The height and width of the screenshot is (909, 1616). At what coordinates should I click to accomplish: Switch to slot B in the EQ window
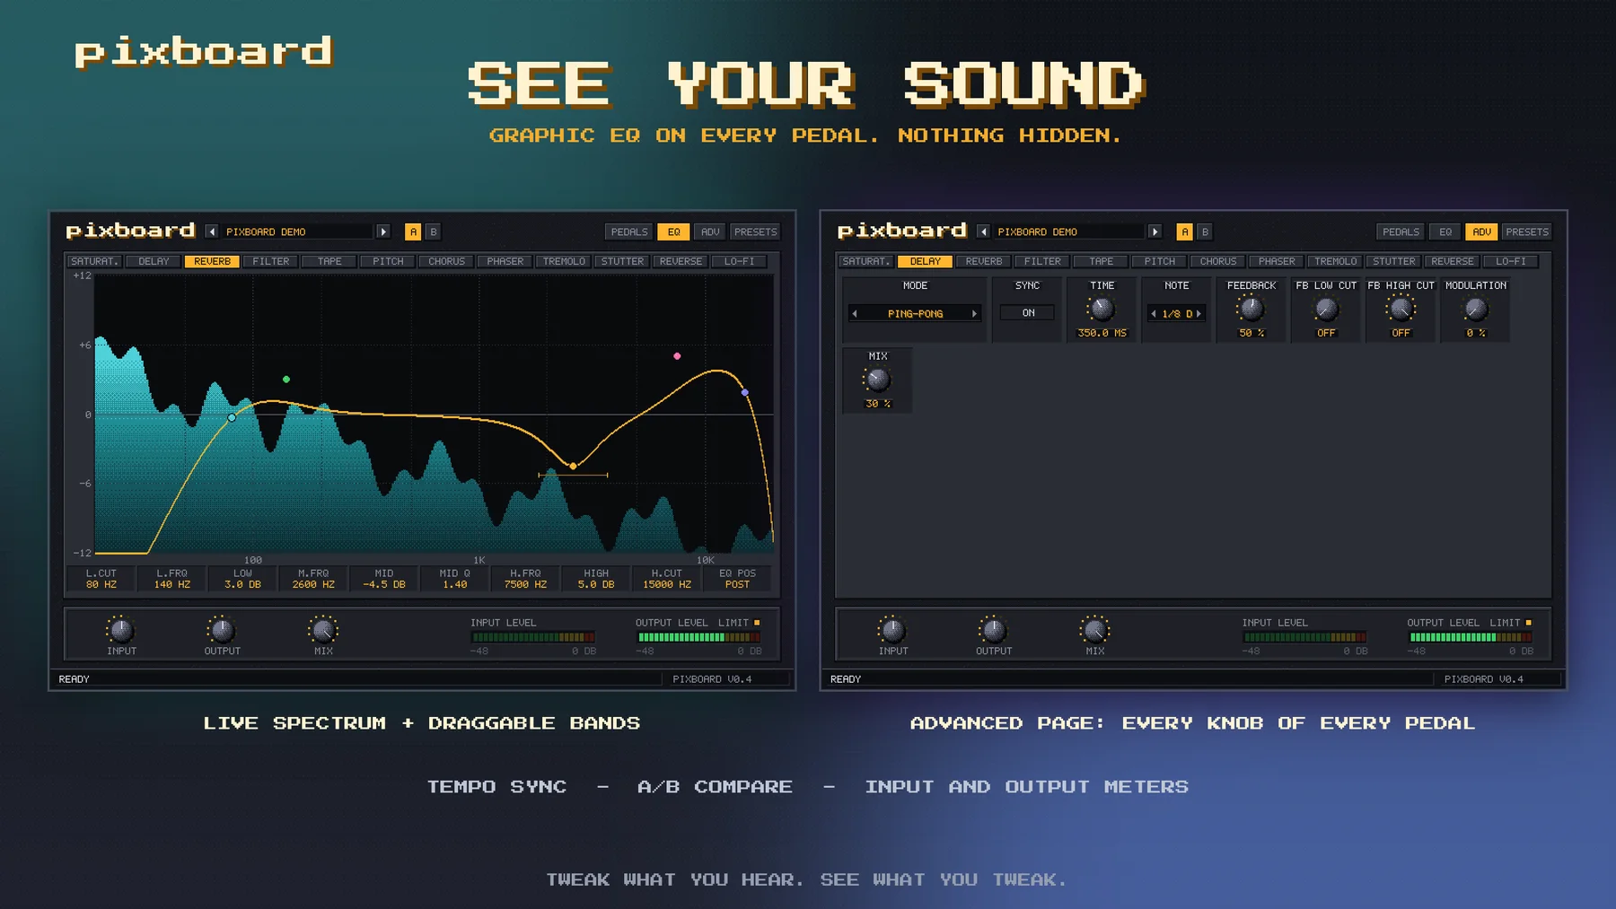[434, 232]
